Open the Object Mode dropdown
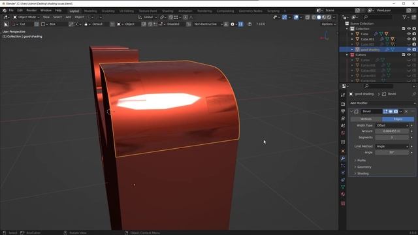This screenshot has height=235, width=418. (26, 17)
